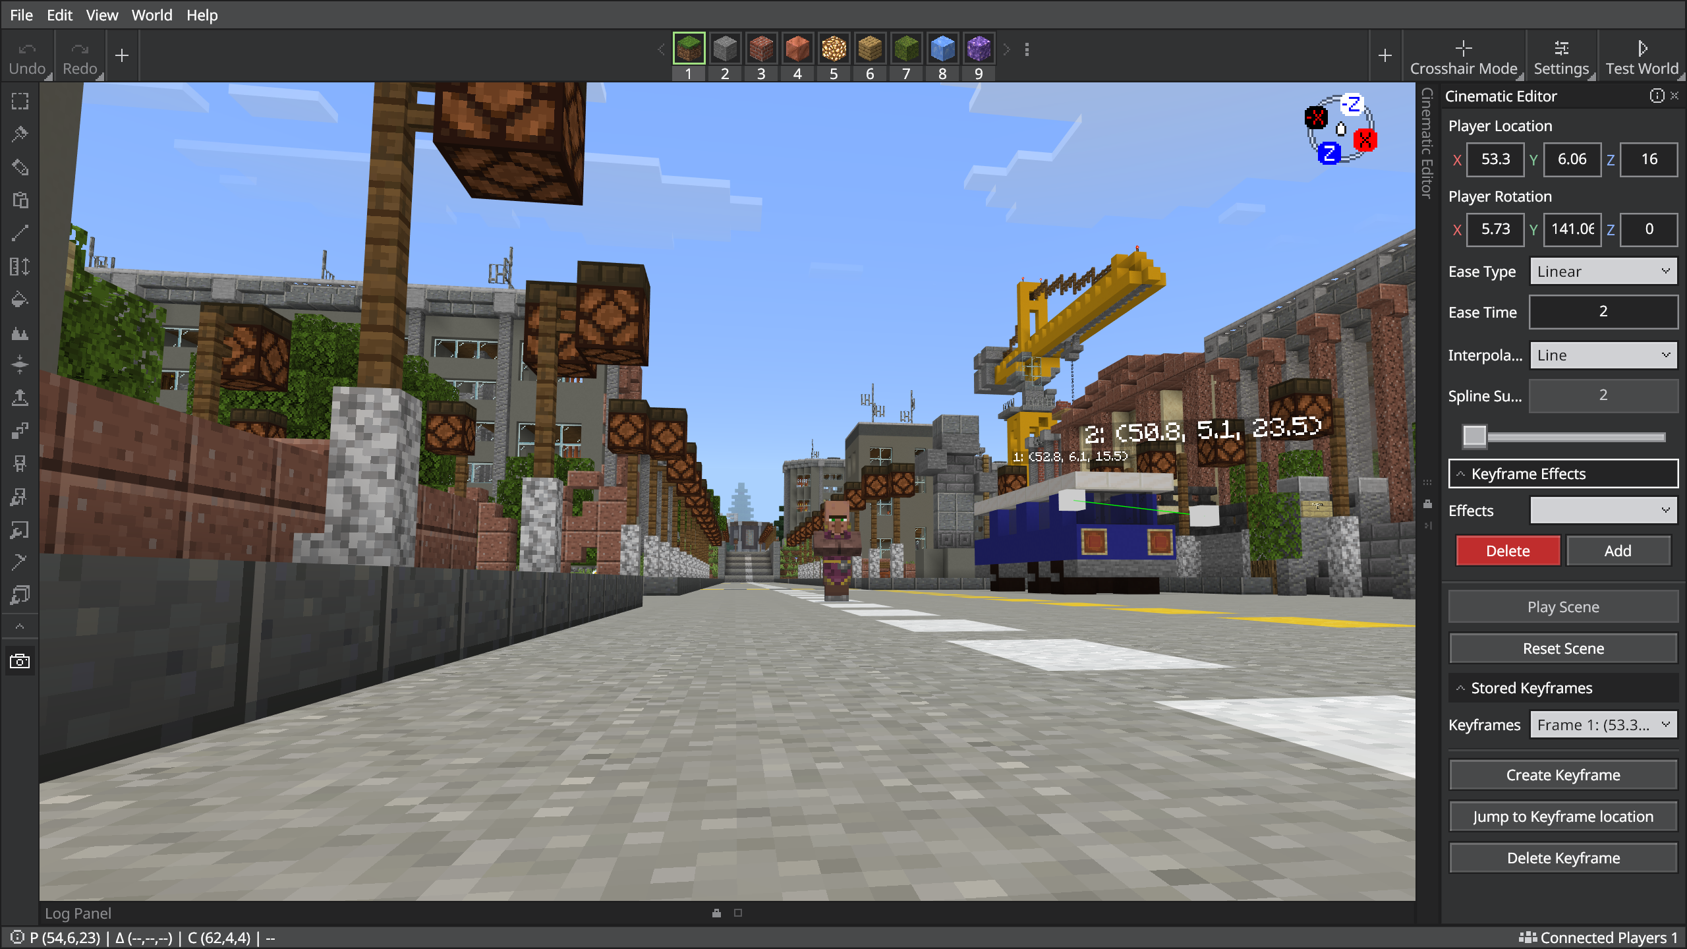This screenshot has height=949, width=1687.
Task: Click the Reset Scene button
Action: (x=1563, y=648)
